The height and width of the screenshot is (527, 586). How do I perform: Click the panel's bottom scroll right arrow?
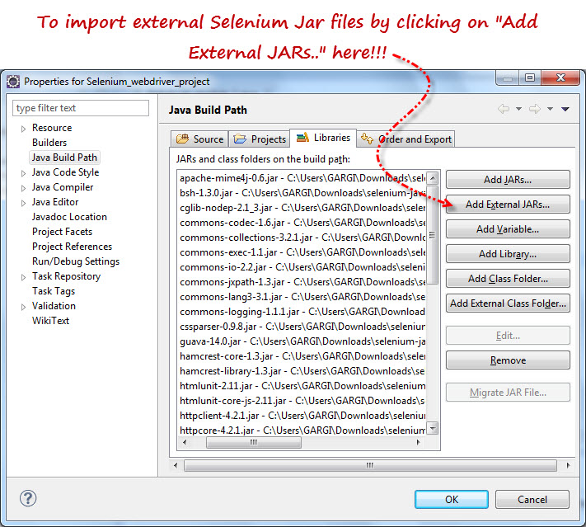coord(568,466)
